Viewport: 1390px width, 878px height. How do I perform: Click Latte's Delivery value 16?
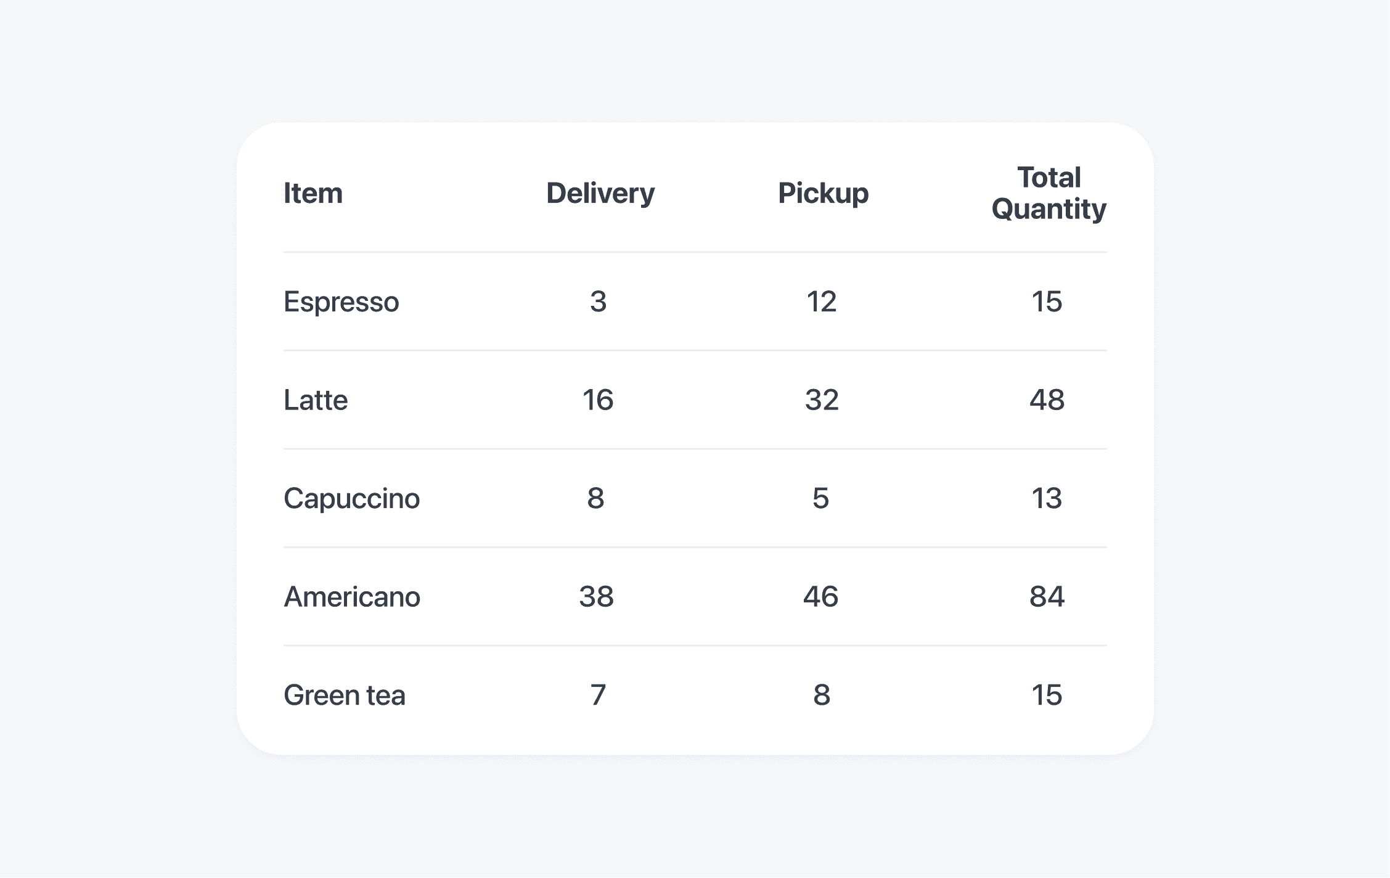597,400
